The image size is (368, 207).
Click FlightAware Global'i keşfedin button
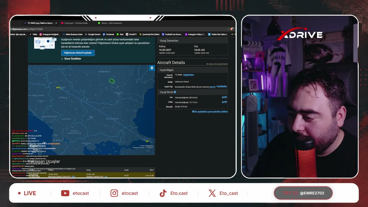[78, 53]
